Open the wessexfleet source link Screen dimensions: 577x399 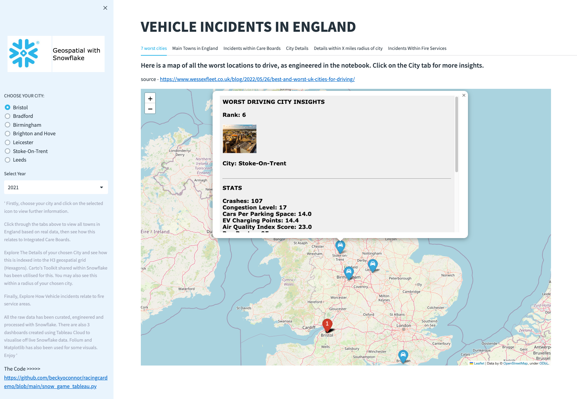[x=257, y=79]
